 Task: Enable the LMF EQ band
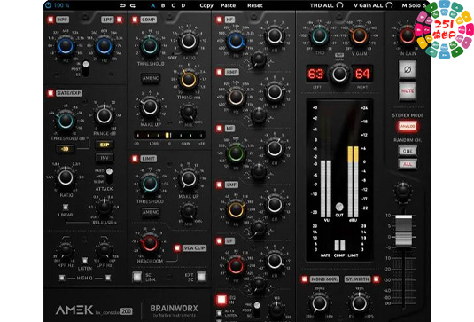219,185
